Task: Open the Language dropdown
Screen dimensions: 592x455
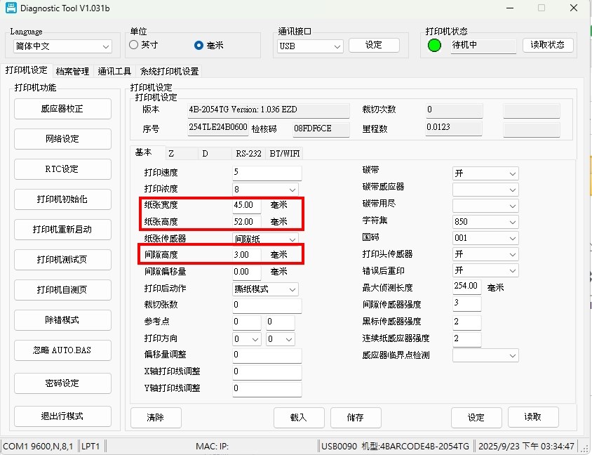Action: (x=62, y=46)
